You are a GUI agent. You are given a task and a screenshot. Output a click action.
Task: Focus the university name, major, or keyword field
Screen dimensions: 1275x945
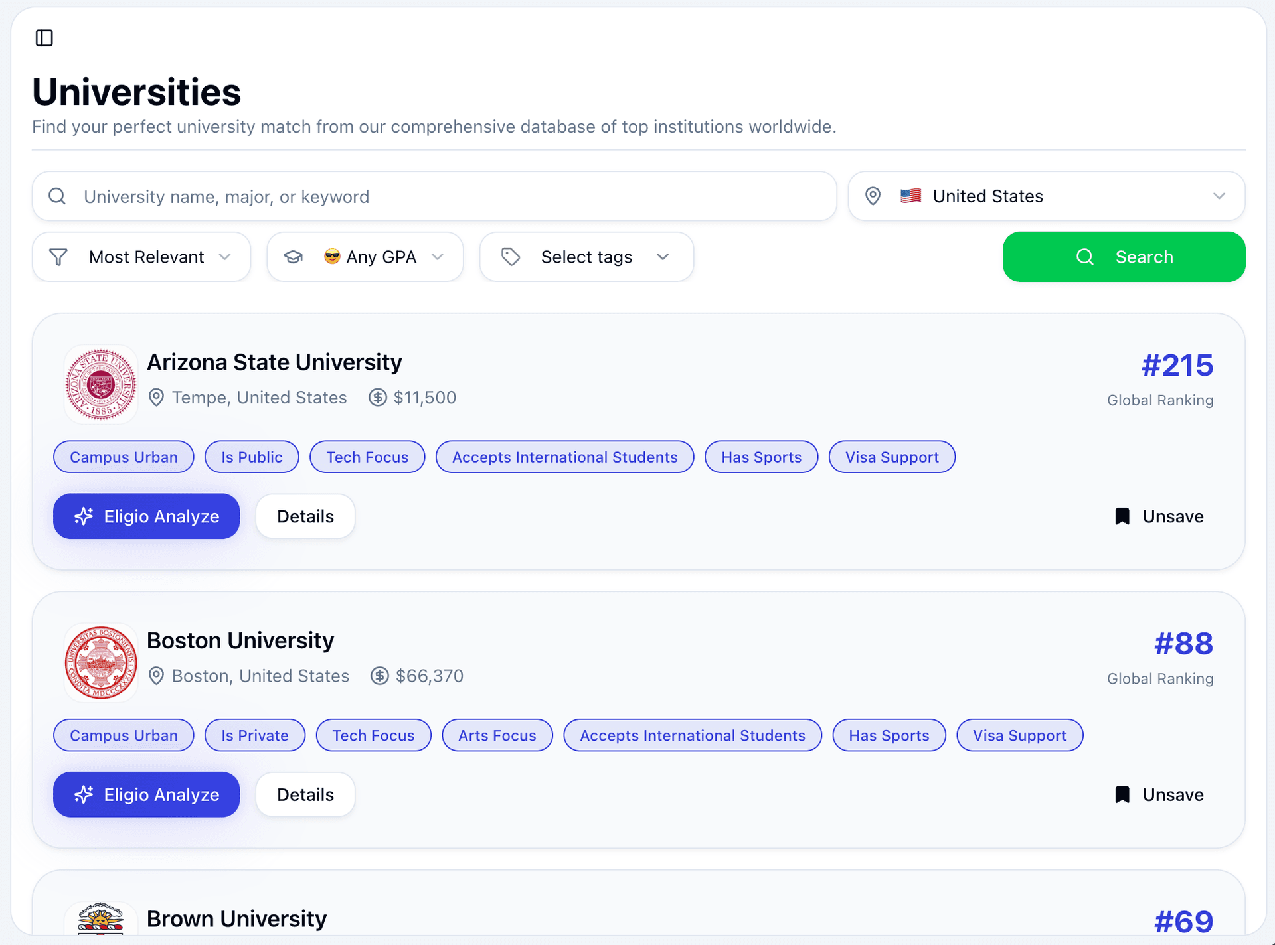pos(434,196)
